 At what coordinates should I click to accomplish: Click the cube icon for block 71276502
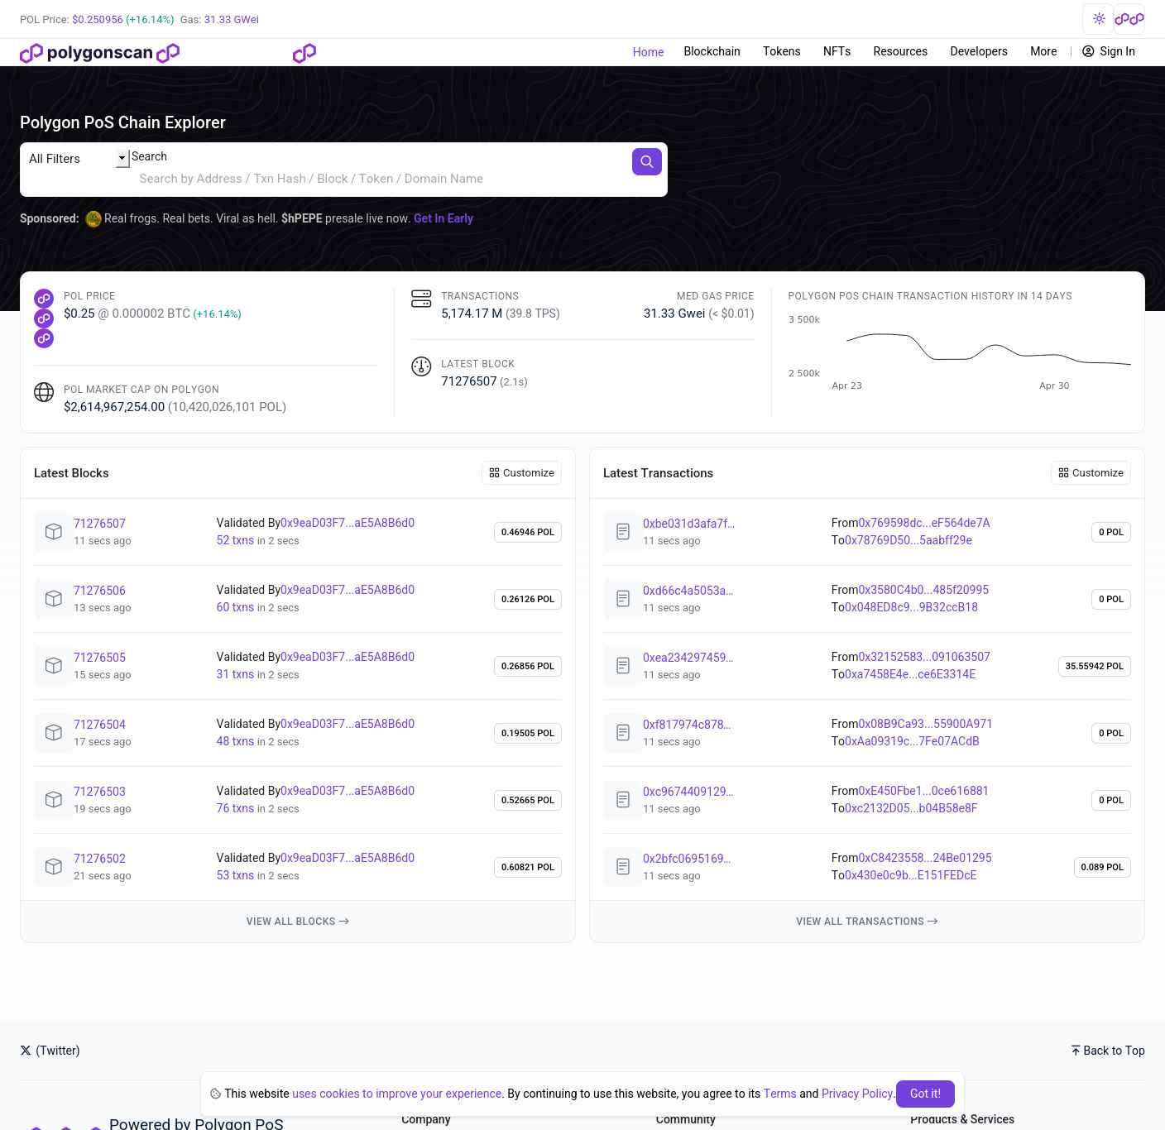coord(54,867)
